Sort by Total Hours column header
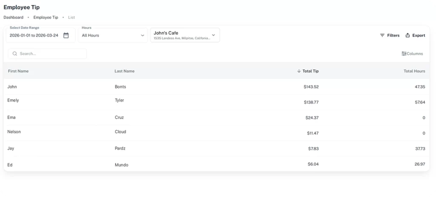The width and height of the screenshot is (436, 197). point(414,71)
